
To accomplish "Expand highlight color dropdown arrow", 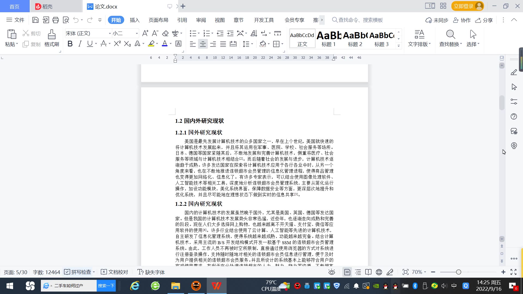I will click(x=157, y=44).
